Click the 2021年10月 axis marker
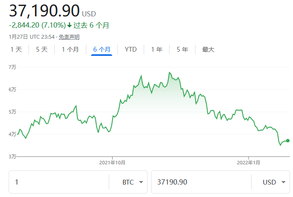The width and height of the screenshot is (293, 197). (112, 163)
